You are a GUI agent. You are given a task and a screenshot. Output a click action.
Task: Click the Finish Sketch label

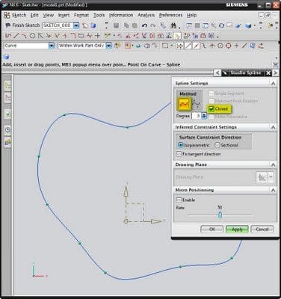26,25
